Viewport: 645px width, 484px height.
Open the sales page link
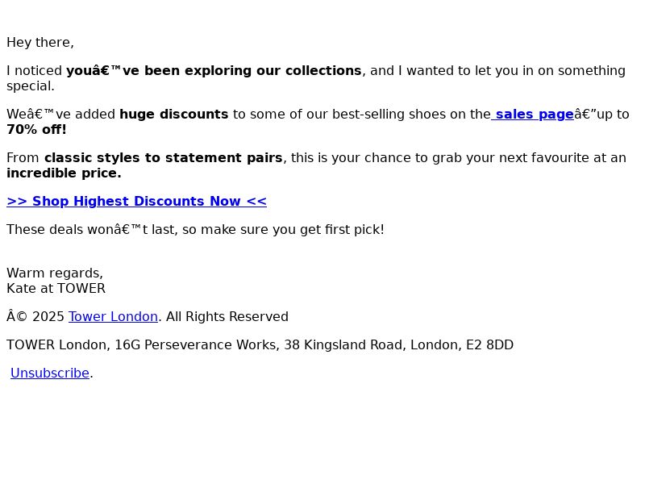pyautogui.click(x=533, y=115)
